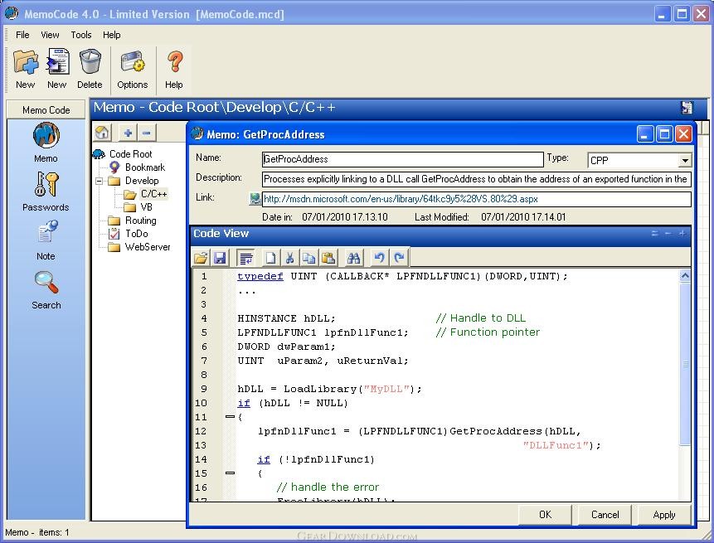Click the Redo arrow icon

(x=399, y=258)
